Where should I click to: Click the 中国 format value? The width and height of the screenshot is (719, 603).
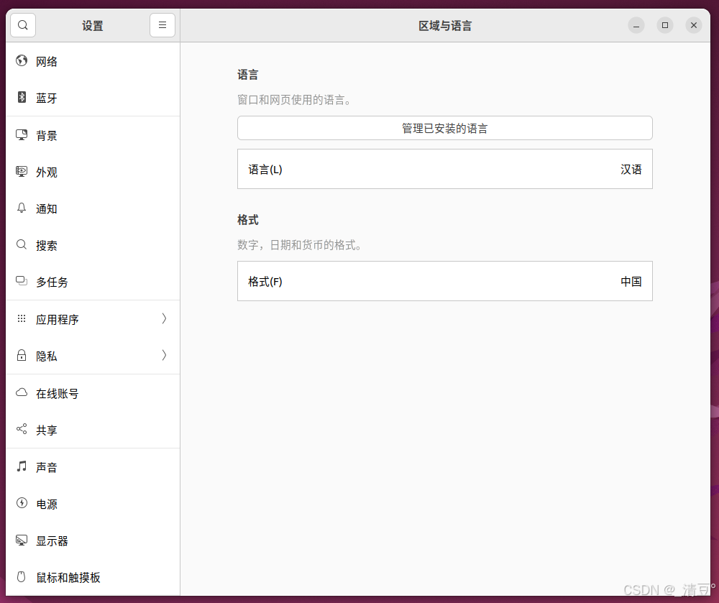[631, 281]
